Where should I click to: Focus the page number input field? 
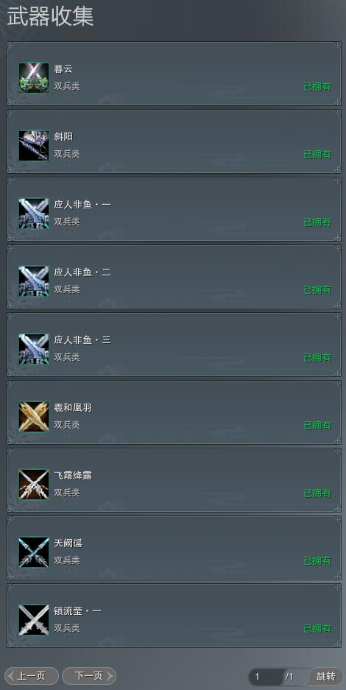266,677
